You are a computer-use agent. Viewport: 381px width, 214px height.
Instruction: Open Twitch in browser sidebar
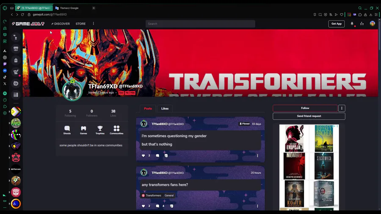tap(5, 64)
